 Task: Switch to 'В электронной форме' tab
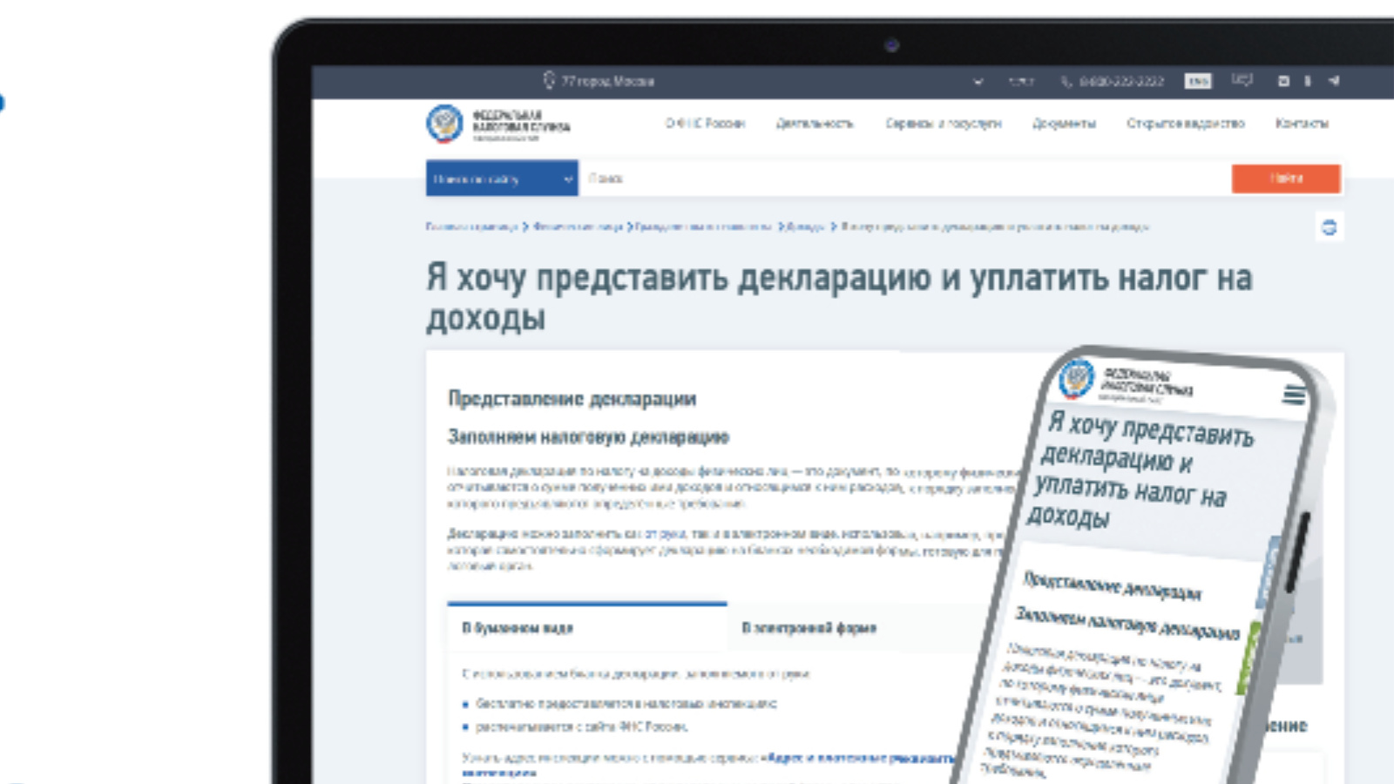tap(809, 628)
